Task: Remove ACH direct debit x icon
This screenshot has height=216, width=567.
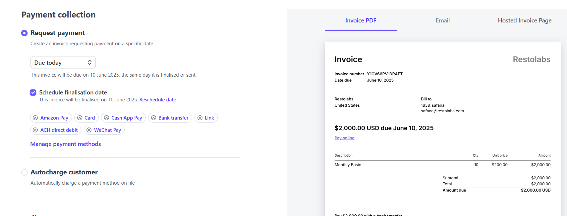Action: coord(35,130)
